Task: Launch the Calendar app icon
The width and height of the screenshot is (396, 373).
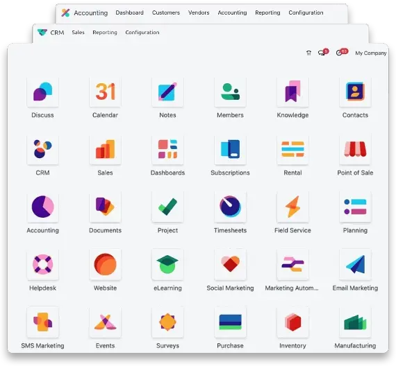Action: point(106,92)
